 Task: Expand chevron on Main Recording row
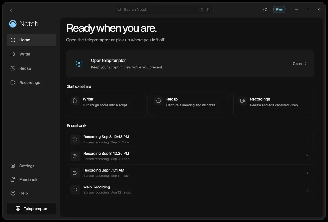click(x=307, y=190)
